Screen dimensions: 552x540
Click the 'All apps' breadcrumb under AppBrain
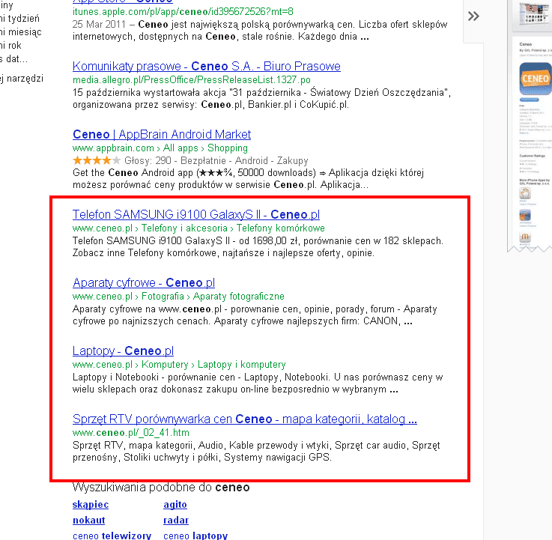point(181,148)
